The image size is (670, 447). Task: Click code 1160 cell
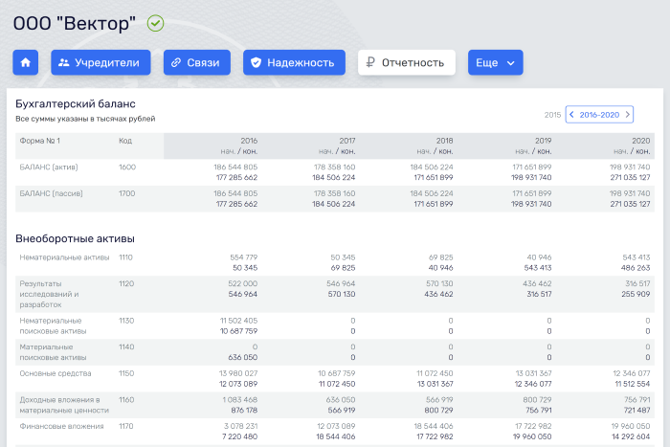(126, 400)
